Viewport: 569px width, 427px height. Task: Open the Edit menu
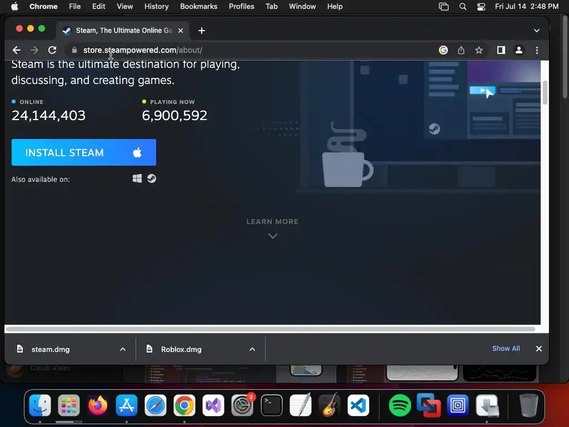(98, 7)
